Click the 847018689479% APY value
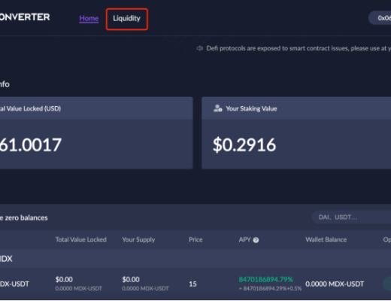391x301 pixels. (x=265, y=279)
